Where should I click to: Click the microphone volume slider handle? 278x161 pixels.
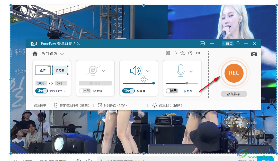tap(187, 83)
